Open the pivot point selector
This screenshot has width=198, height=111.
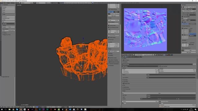pos(32,107)
